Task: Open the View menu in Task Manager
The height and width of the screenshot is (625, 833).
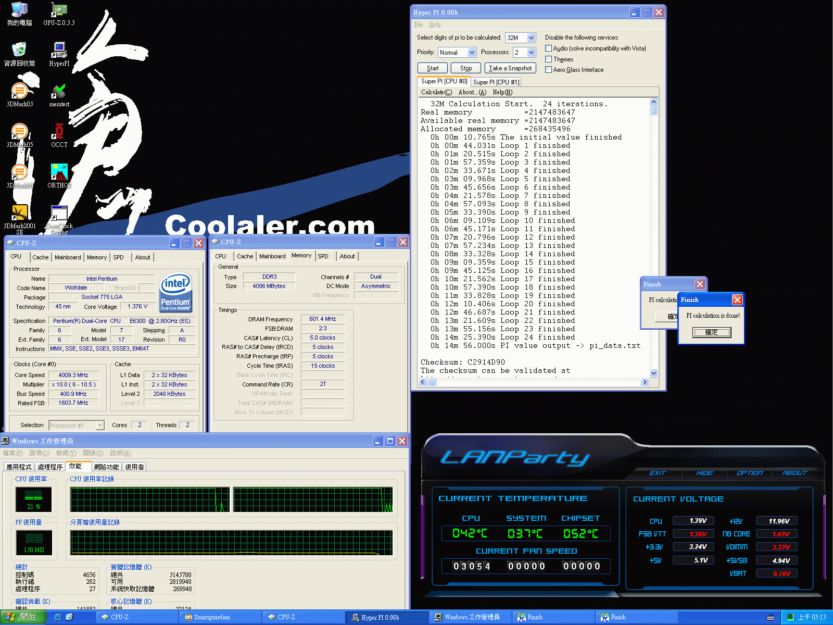Action: pos(66,453)
